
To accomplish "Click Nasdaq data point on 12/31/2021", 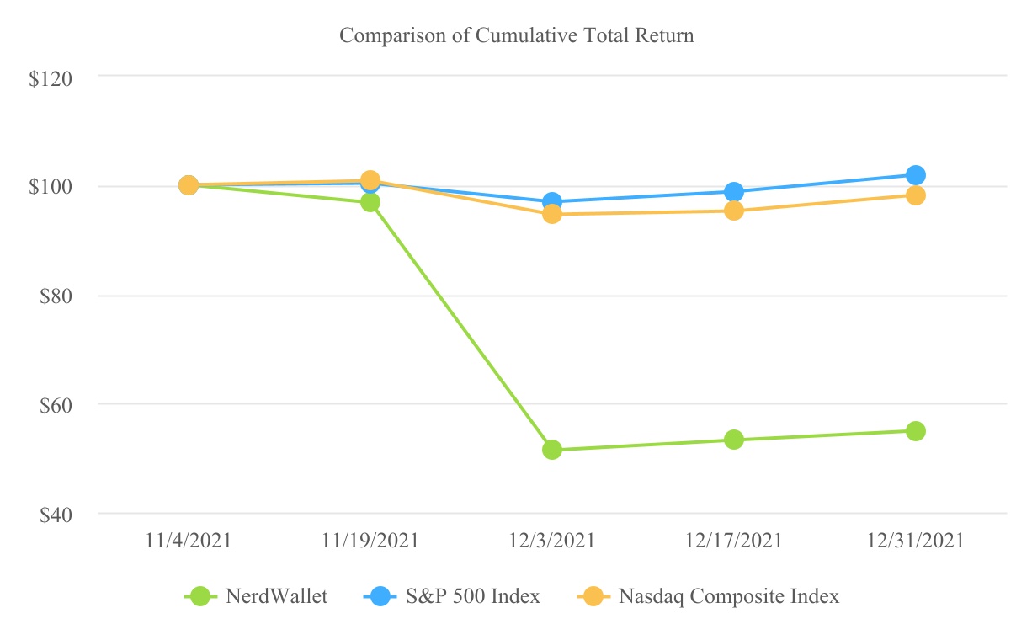I will (916, 195).
